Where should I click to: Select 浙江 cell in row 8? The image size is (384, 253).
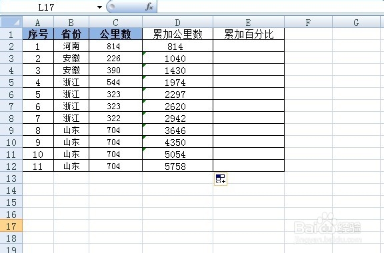(71, 118)
